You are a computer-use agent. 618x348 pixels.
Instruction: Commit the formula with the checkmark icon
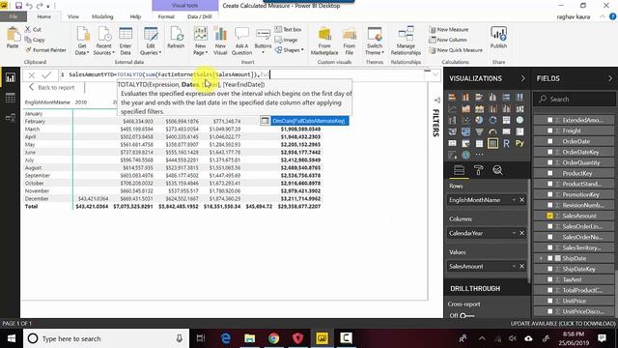tap(46, 75)
